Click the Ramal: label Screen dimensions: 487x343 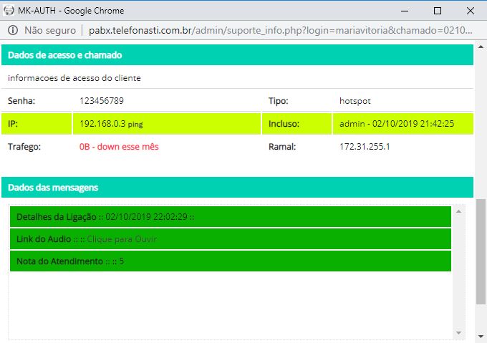click(x=282, y=147)
